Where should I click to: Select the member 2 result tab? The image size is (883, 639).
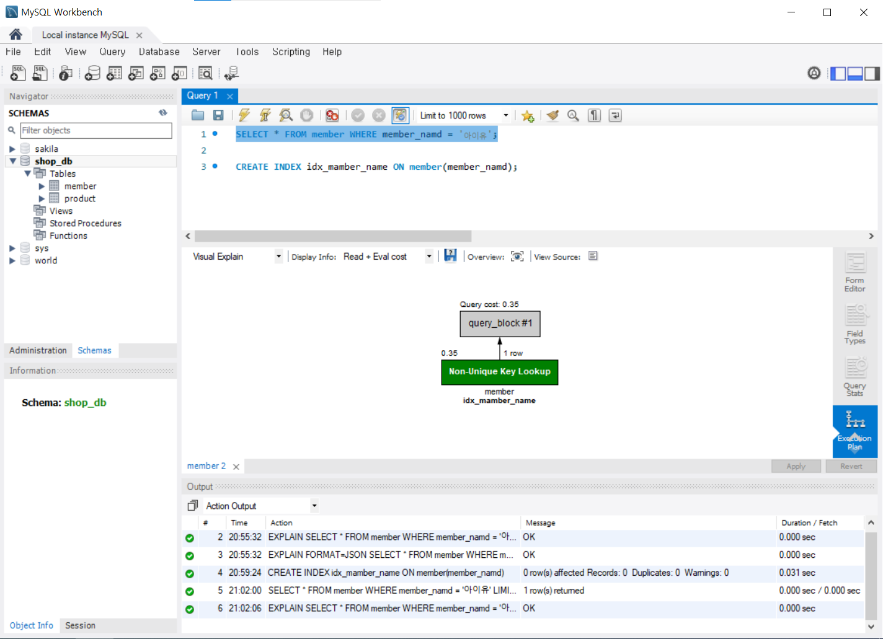point(206,466)
